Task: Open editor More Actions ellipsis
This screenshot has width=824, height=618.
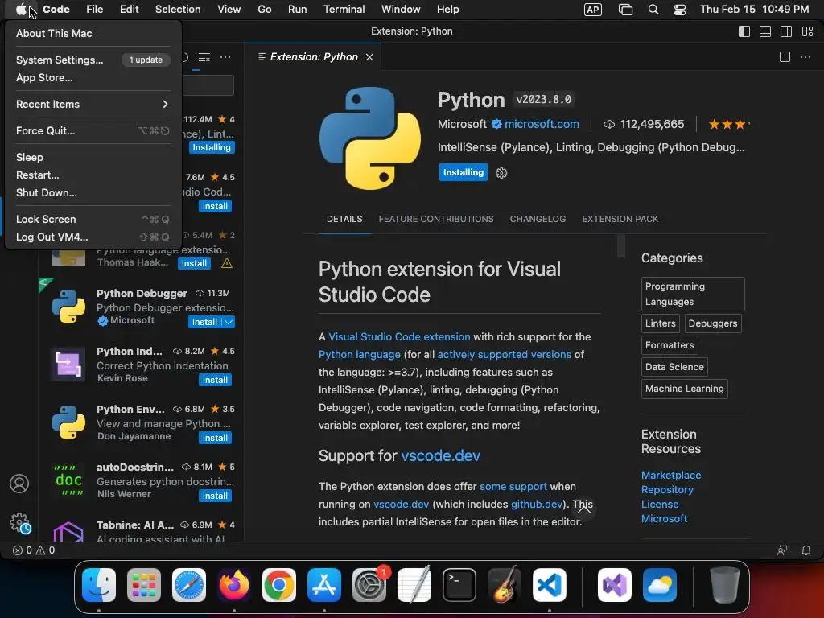Action: coord(805,57)
